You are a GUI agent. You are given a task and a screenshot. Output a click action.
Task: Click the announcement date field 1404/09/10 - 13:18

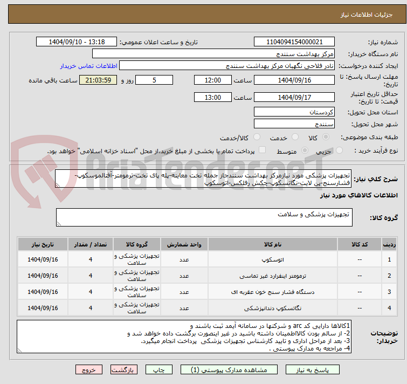pos(77,42)
